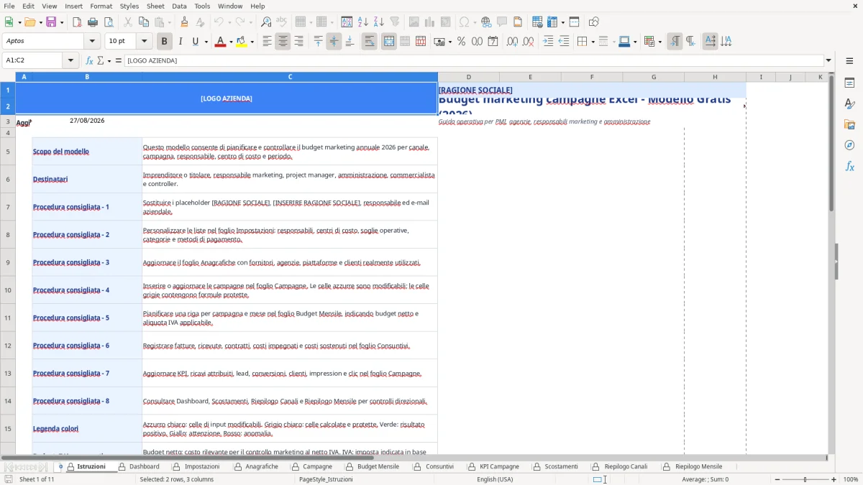Screen dimensions: 863x485
Task: Delete a decimal place
Action: pos(528,42)
